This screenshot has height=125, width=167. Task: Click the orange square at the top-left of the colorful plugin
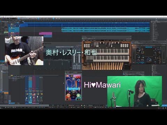coord(67,76)
